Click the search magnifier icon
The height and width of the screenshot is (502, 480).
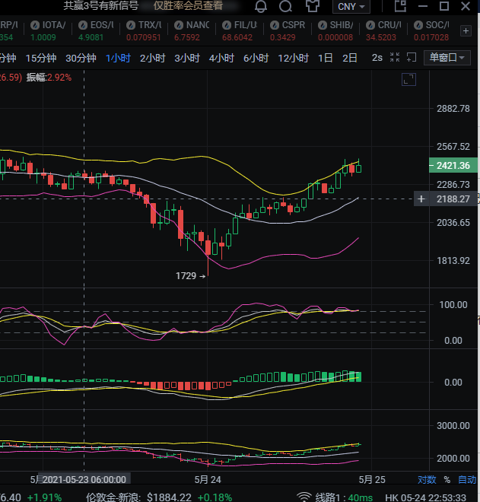285,7
